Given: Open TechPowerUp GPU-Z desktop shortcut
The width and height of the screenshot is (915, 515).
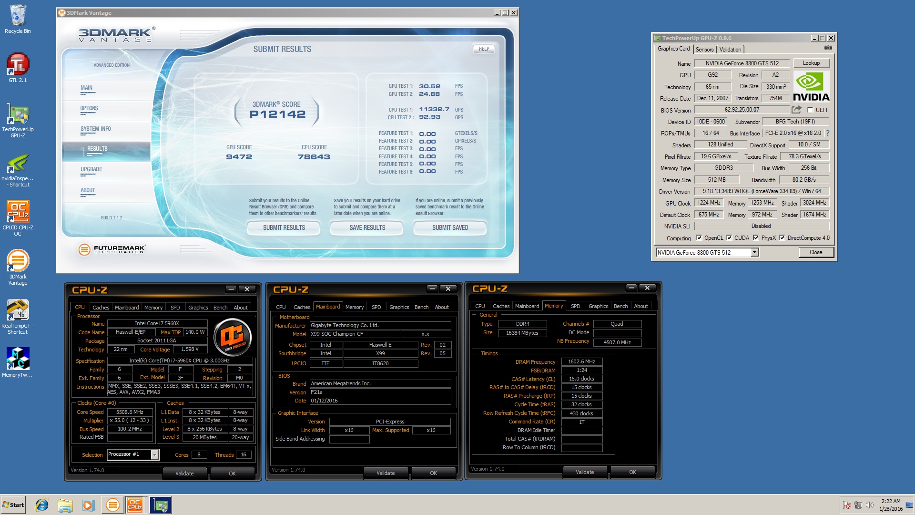Looking at the screenshot, I should [18, 121].
